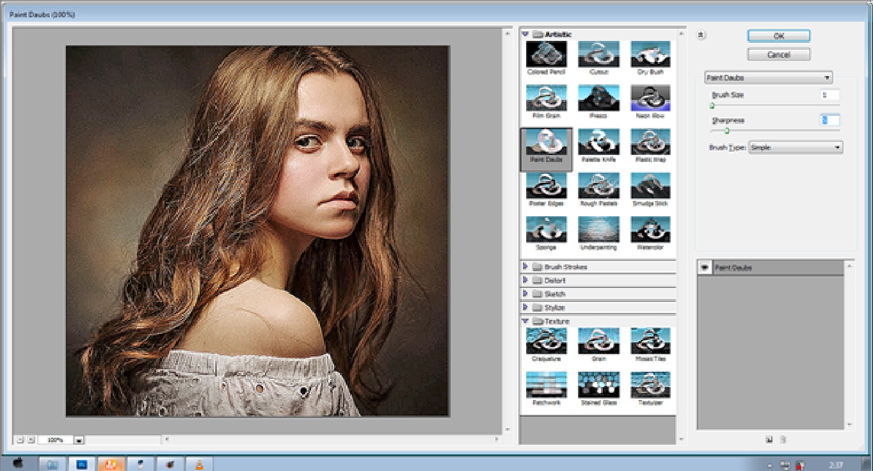Hide the Paint Daubs effect layer eye
Viewport: 873px width, 471px height.
pos(705,268)
